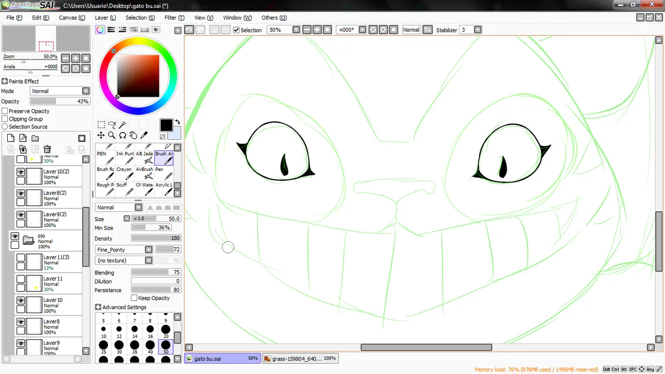Adjust the brush Density slider
This screenshot has width=665, height=374.
coord(155,238)
